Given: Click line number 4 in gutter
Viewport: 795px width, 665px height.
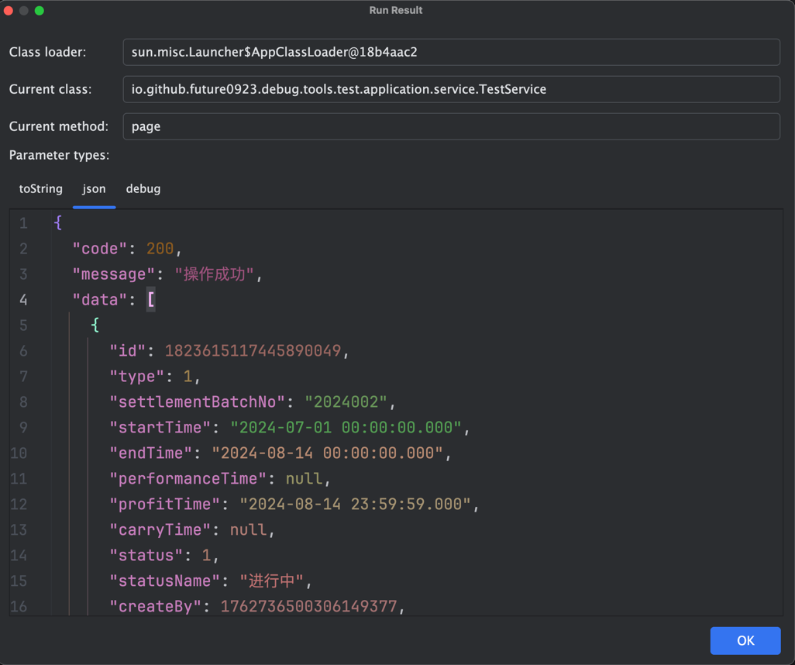Looking at the screenshot, I should (23, 300).
